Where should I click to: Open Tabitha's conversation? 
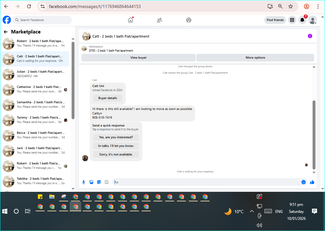35,181
